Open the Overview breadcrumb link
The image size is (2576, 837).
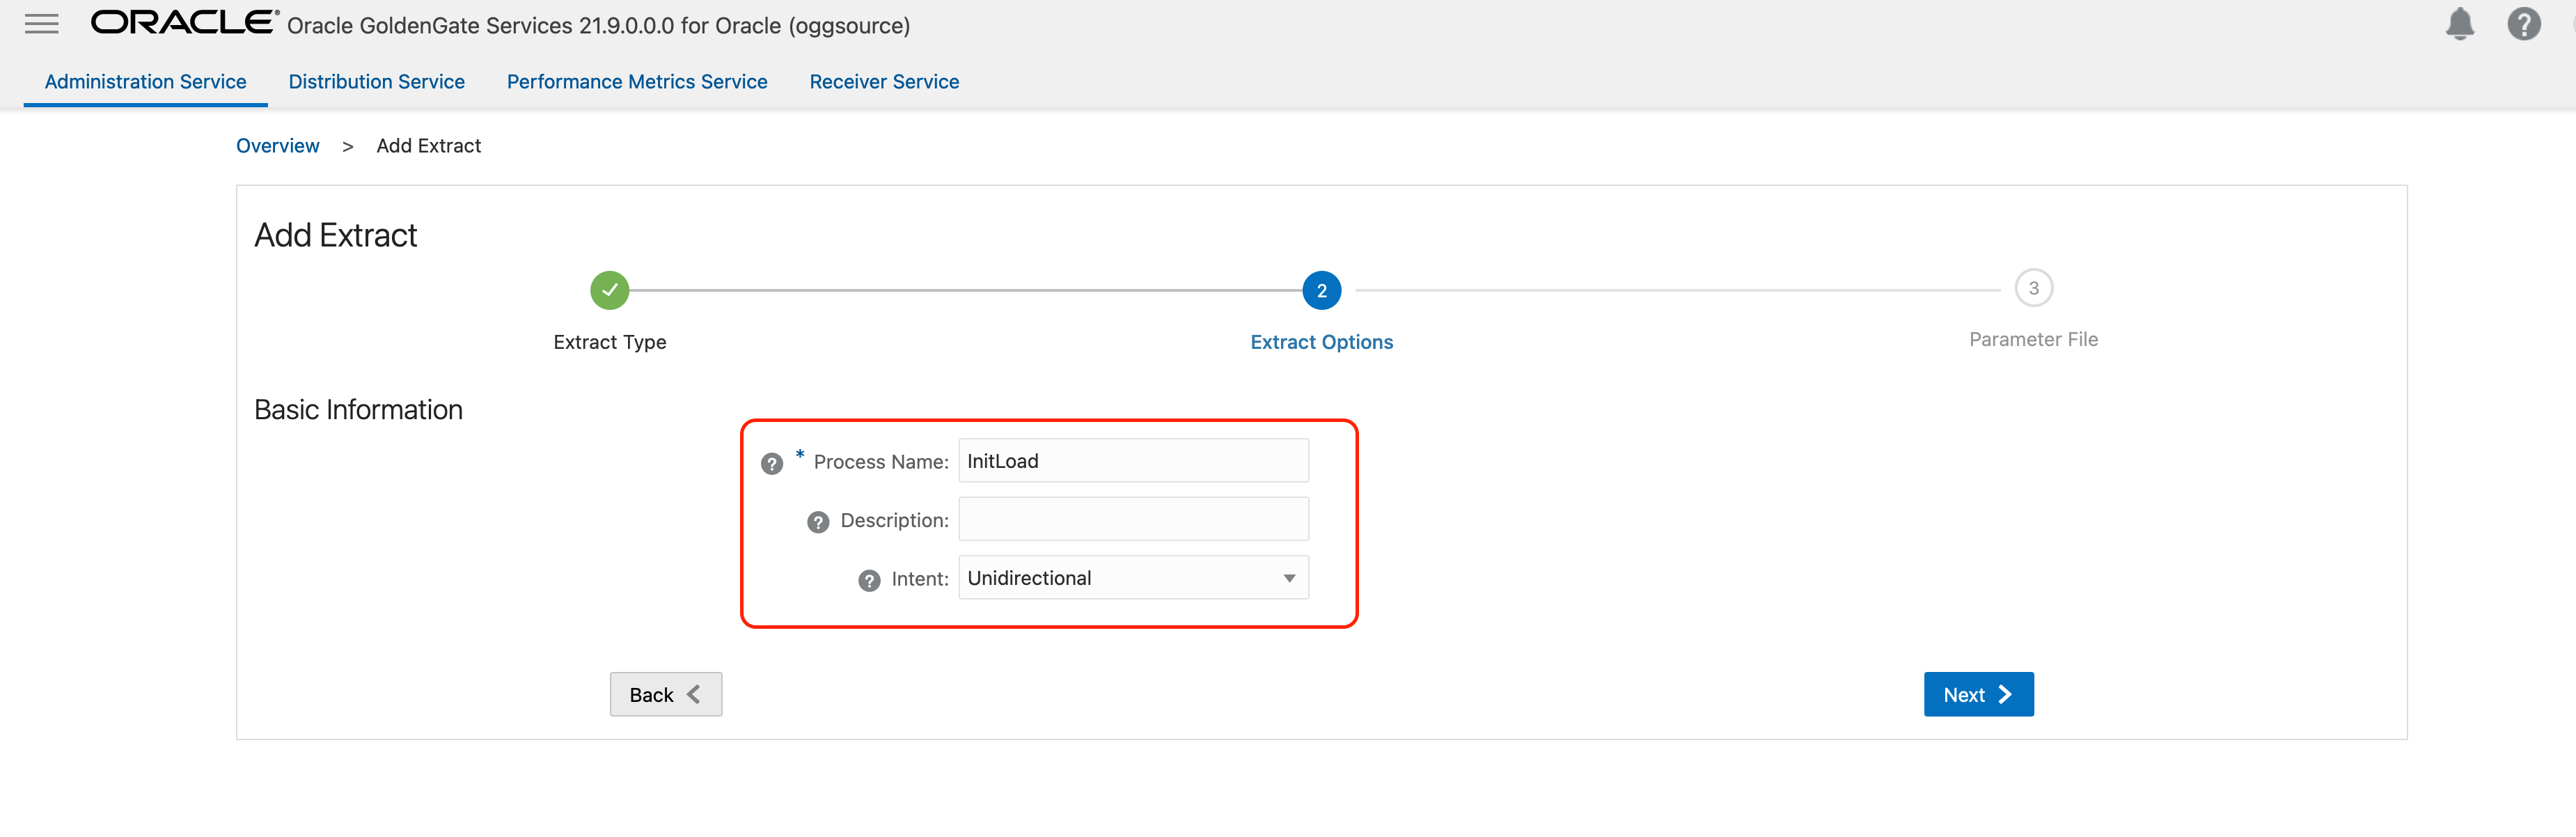click(x=277, y=145)
